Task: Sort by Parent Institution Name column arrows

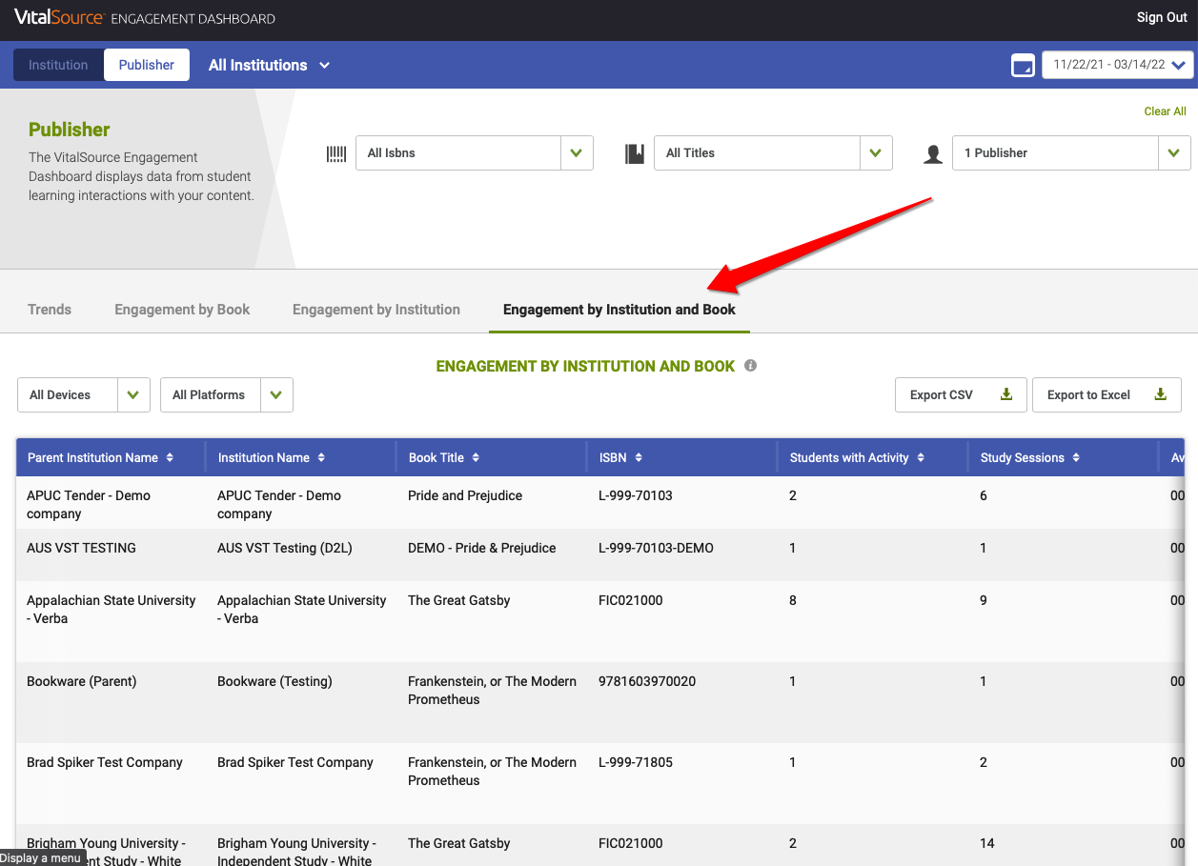Action: pyautogui.click(x=170, y=458)
